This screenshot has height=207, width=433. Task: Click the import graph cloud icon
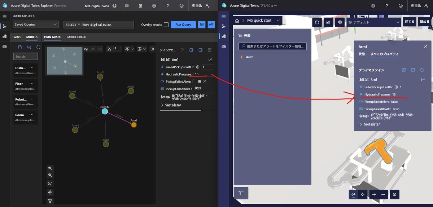86,49
